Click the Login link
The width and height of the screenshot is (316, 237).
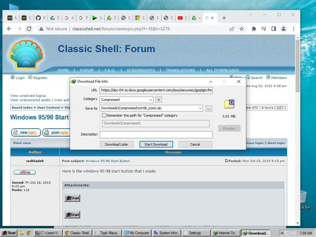point(20,77)
